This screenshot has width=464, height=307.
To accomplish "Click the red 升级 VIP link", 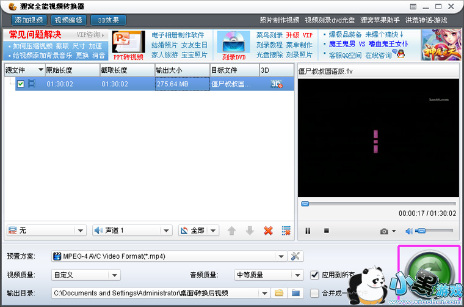I will 299,35.
